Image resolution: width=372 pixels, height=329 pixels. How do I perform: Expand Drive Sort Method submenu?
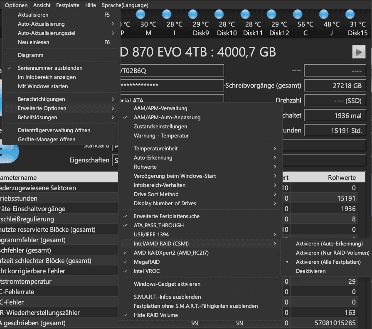[x=200, y=194]
